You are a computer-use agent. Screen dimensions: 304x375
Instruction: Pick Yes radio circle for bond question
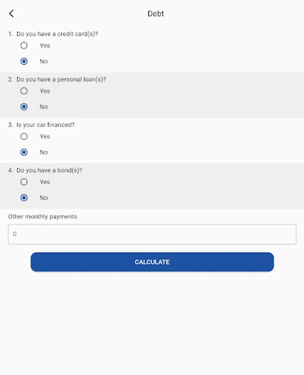[24, 182]
